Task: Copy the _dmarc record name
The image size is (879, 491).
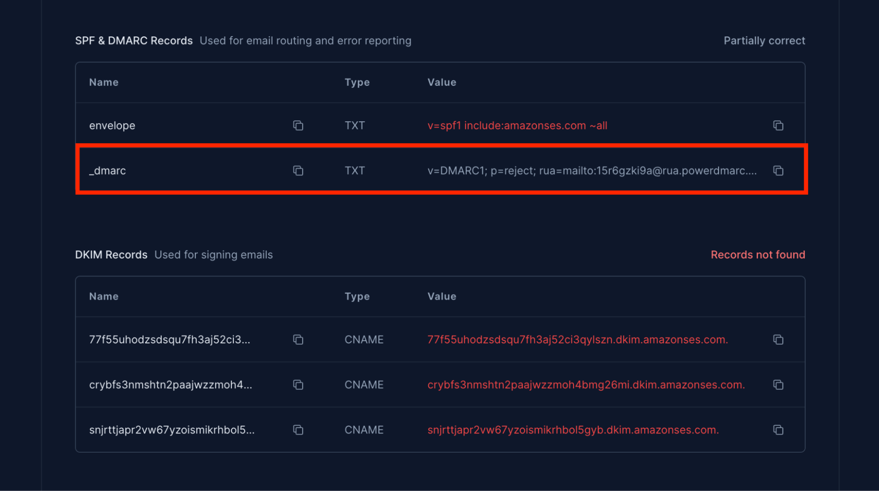Action: click(x=298, y=171)
